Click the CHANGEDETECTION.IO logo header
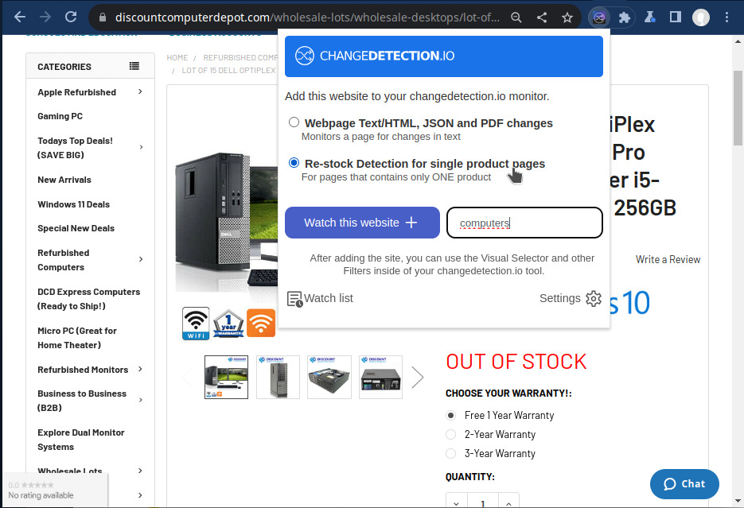 [x=444, y=56]
